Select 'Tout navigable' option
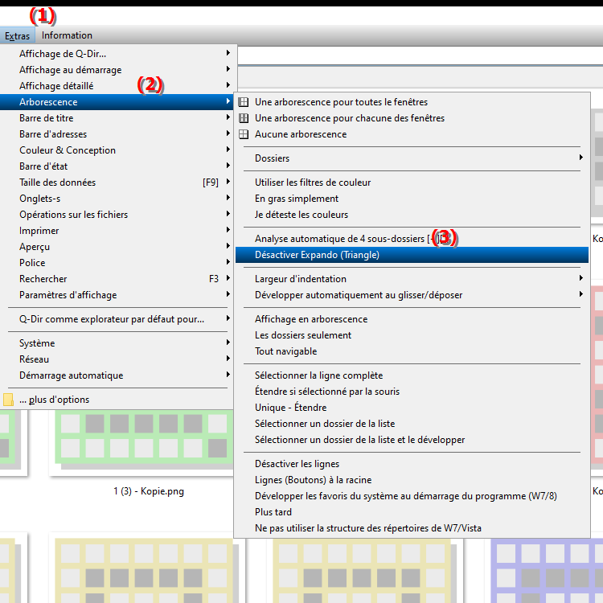Viewport: 603px width, 603px height. pyautogui.click(x=412, y=351)
